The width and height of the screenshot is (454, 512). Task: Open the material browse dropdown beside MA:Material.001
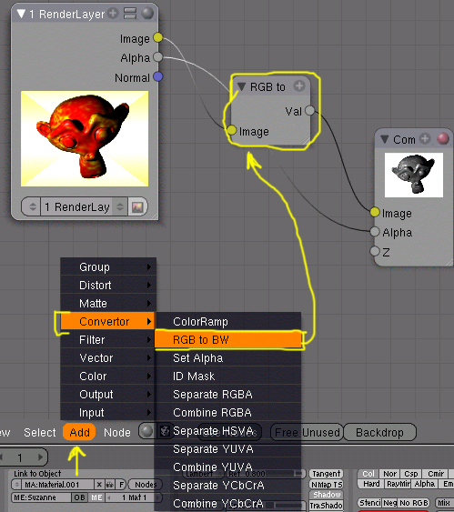pos(16,485)
